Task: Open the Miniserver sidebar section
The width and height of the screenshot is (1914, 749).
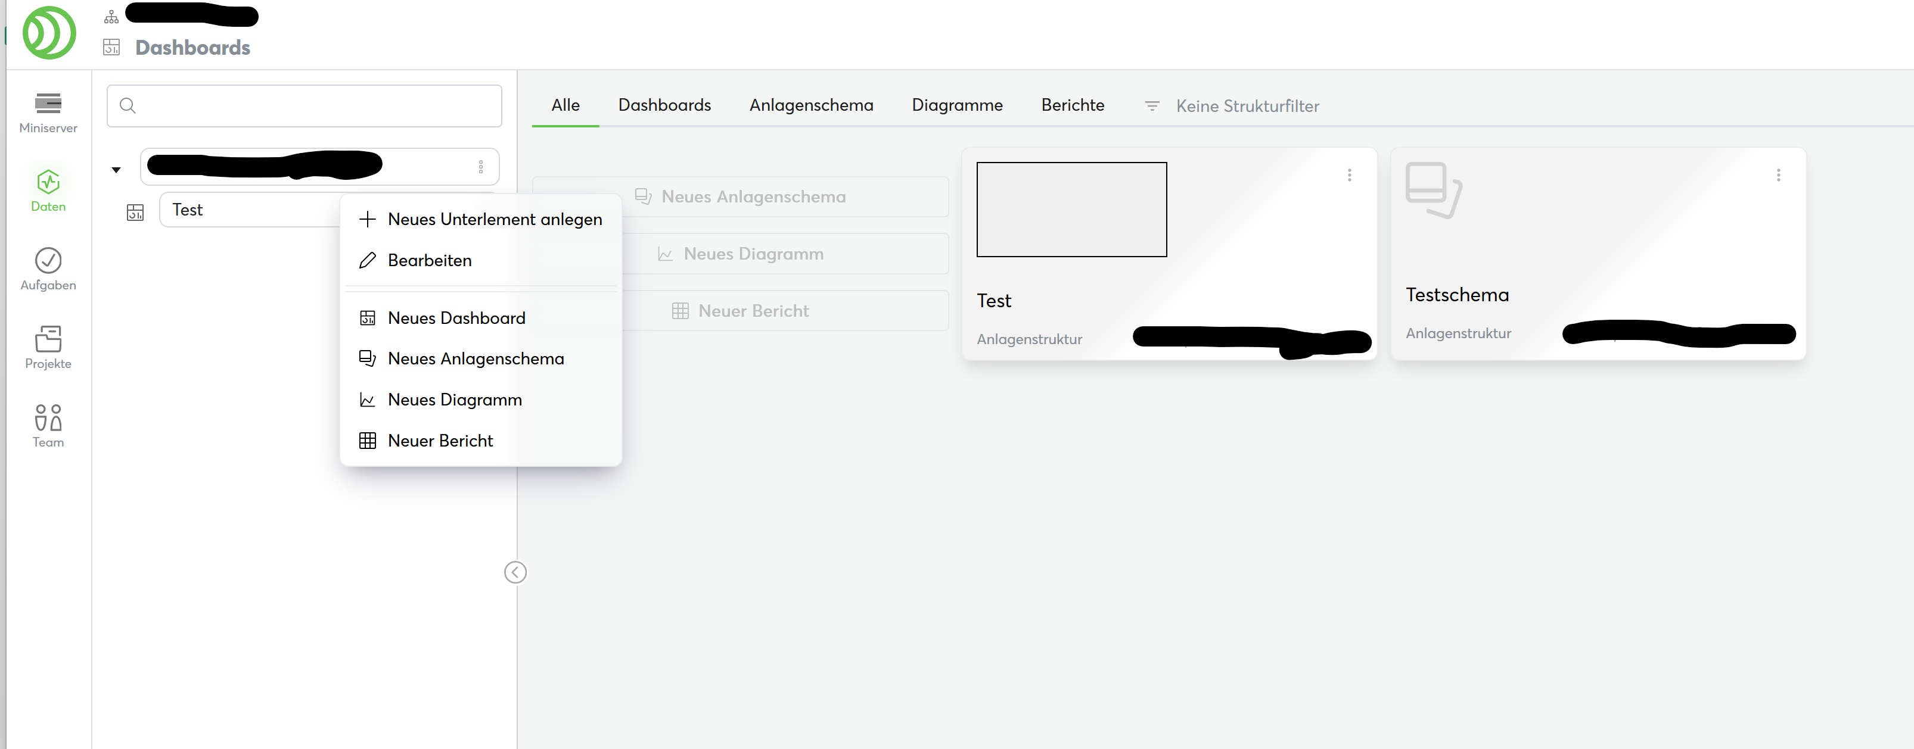Action: (x=48, y=112)
